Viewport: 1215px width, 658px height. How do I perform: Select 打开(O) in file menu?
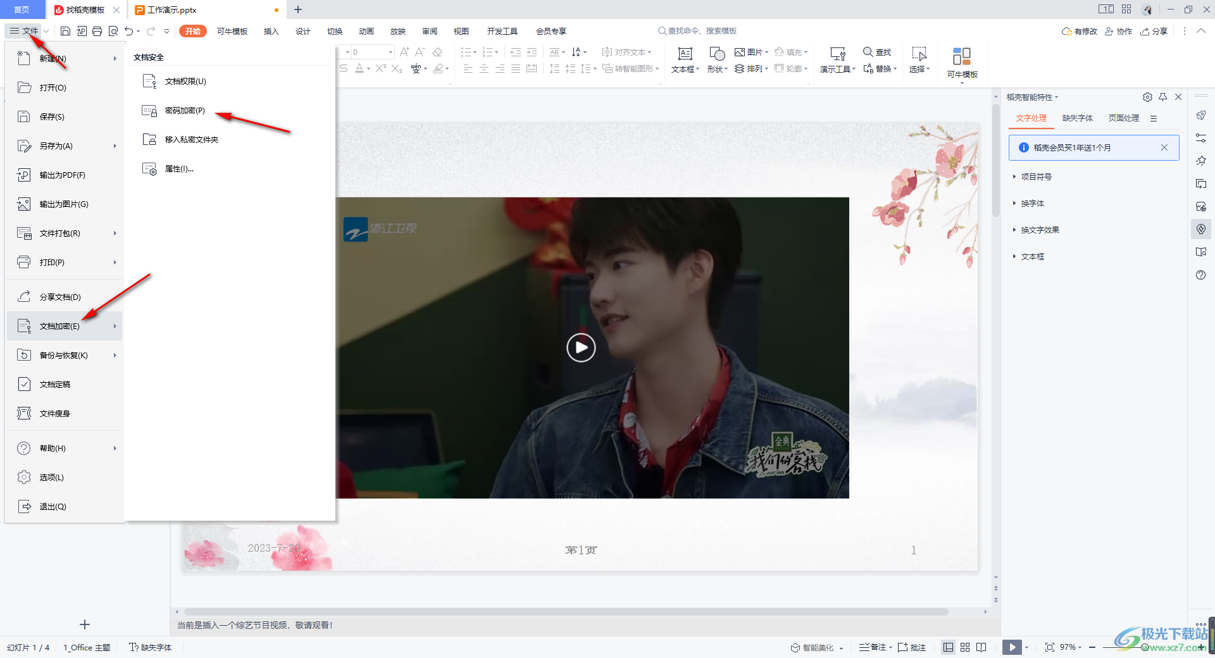(64, 87)
